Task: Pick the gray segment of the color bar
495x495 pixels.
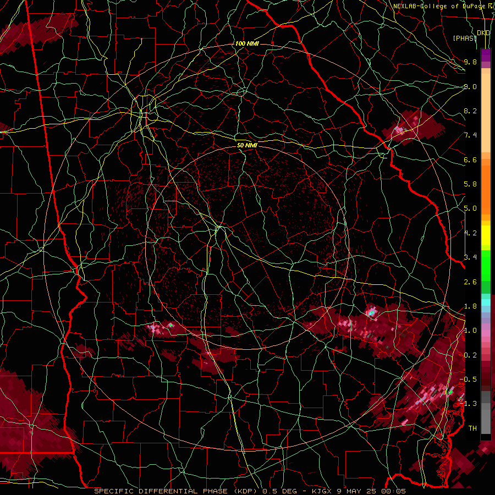Action: 486,413
